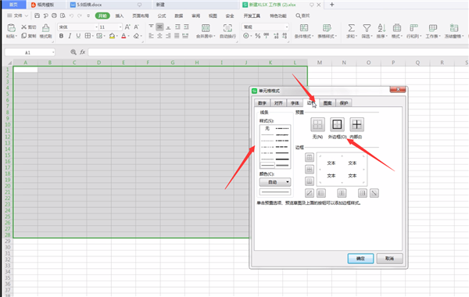Open the 公式 ribbon tab
The image size is (469, 297).
(x=162, y=16)
